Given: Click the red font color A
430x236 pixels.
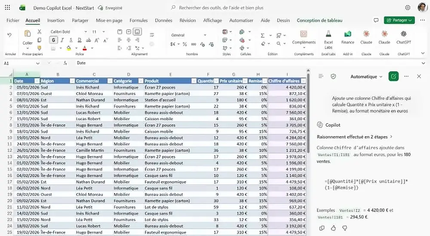Looking at the screenshot, I should (x=85, y=48).
